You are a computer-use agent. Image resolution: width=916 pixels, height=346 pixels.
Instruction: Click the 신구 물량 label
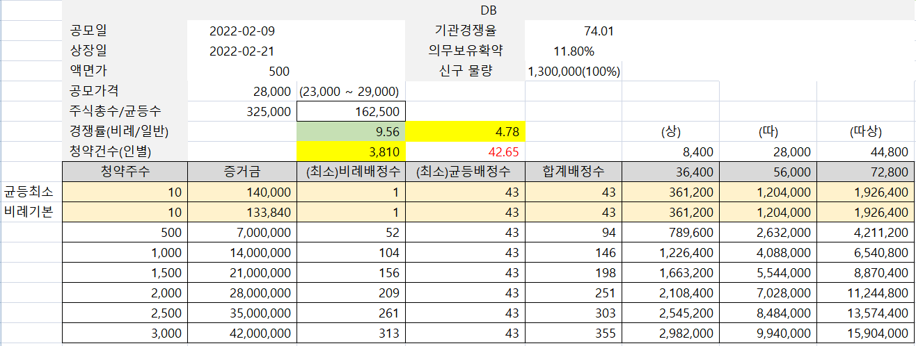[x=465, y=71]
